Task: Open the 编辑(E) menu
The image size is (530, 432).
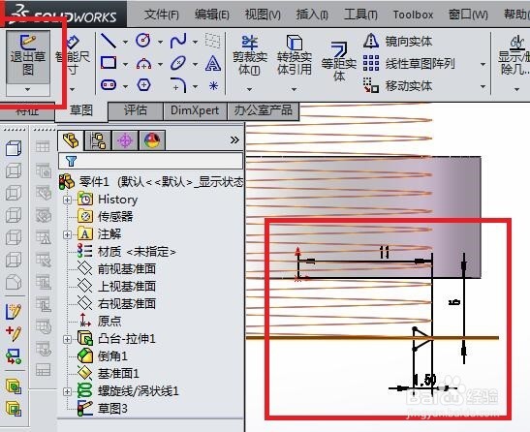Action: tap(212, 15)
